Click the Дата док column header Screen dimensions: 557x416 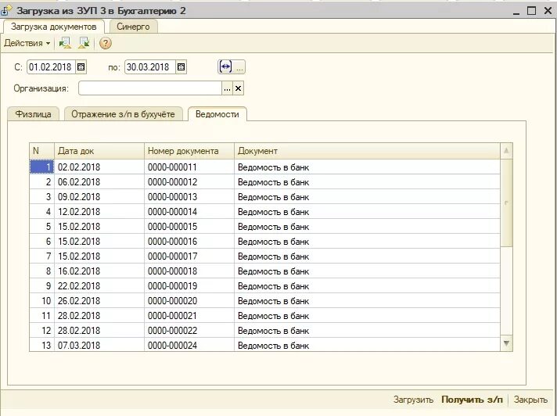[99, 151]
